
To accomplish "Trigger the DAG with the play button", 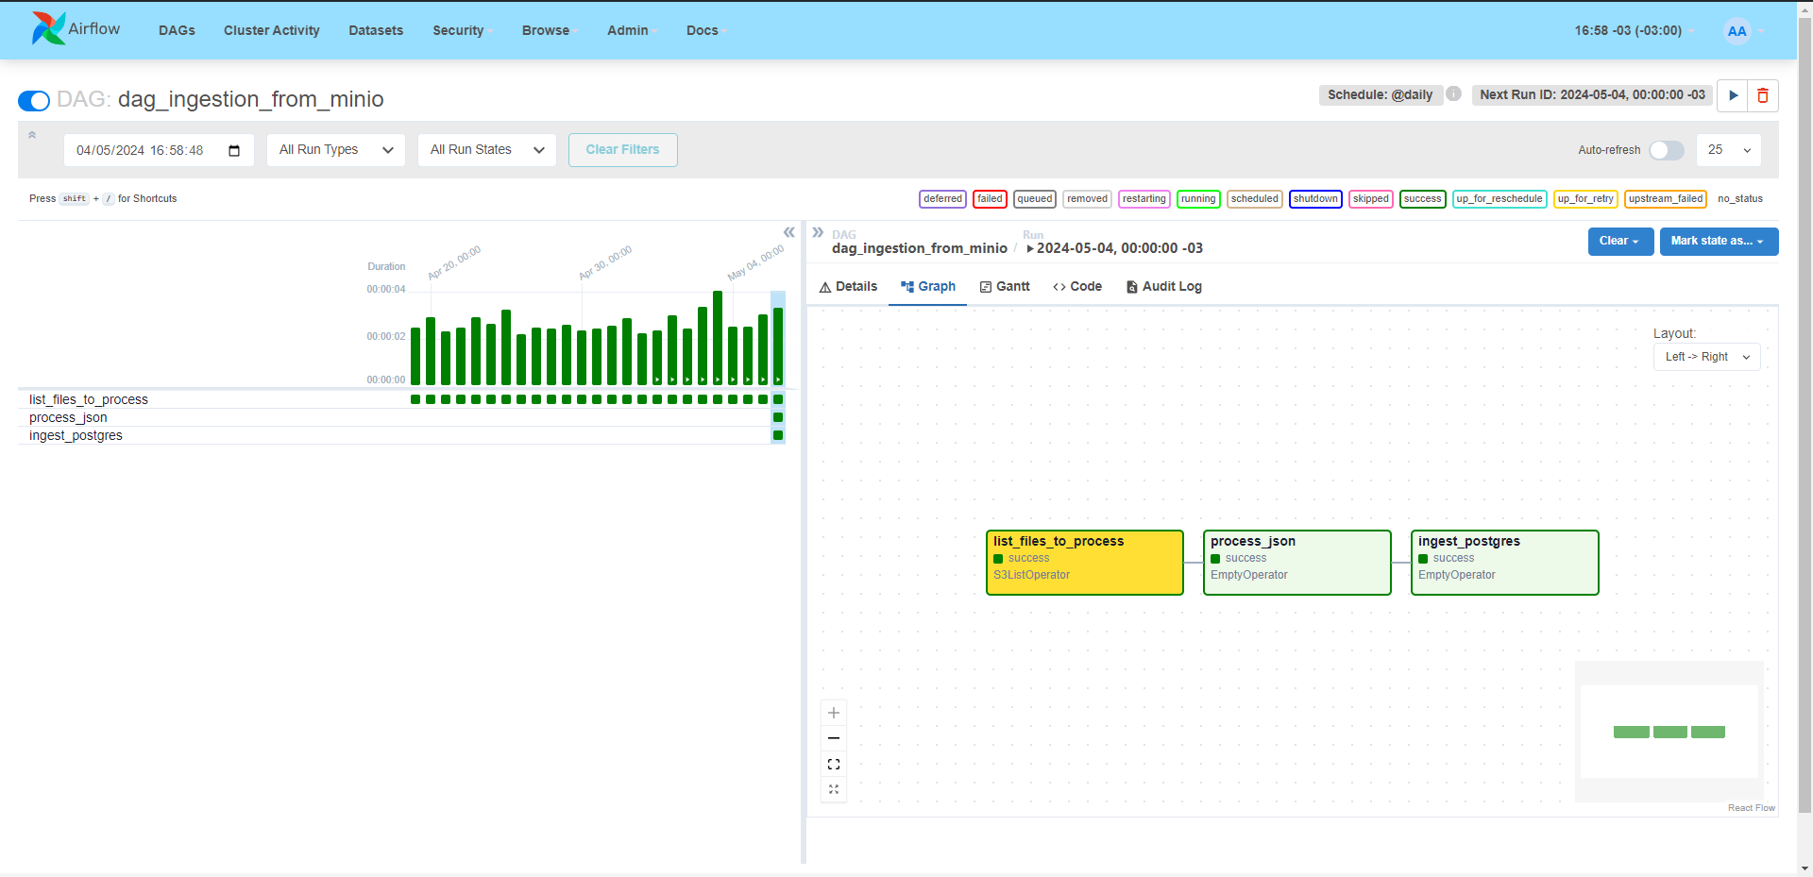I will pos(1733,95).
